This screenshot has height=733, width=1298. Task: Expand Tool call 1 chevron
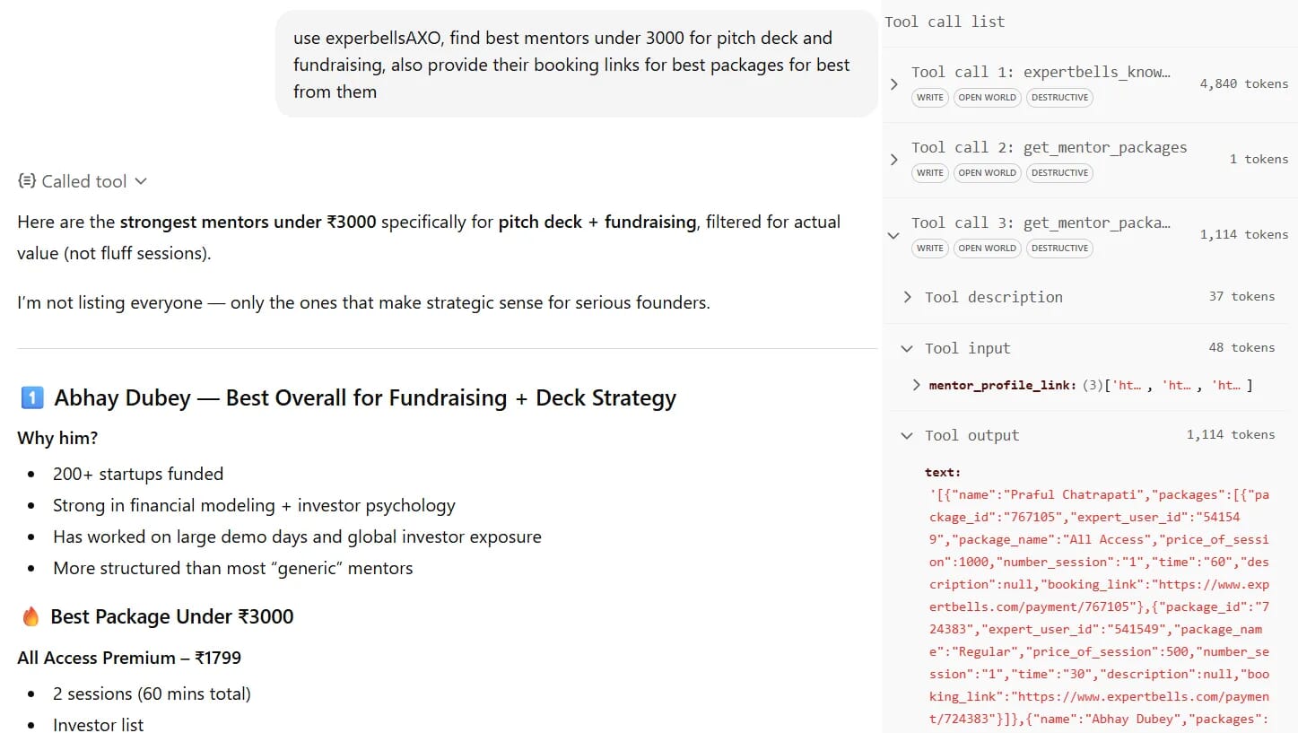click(893, 83)
